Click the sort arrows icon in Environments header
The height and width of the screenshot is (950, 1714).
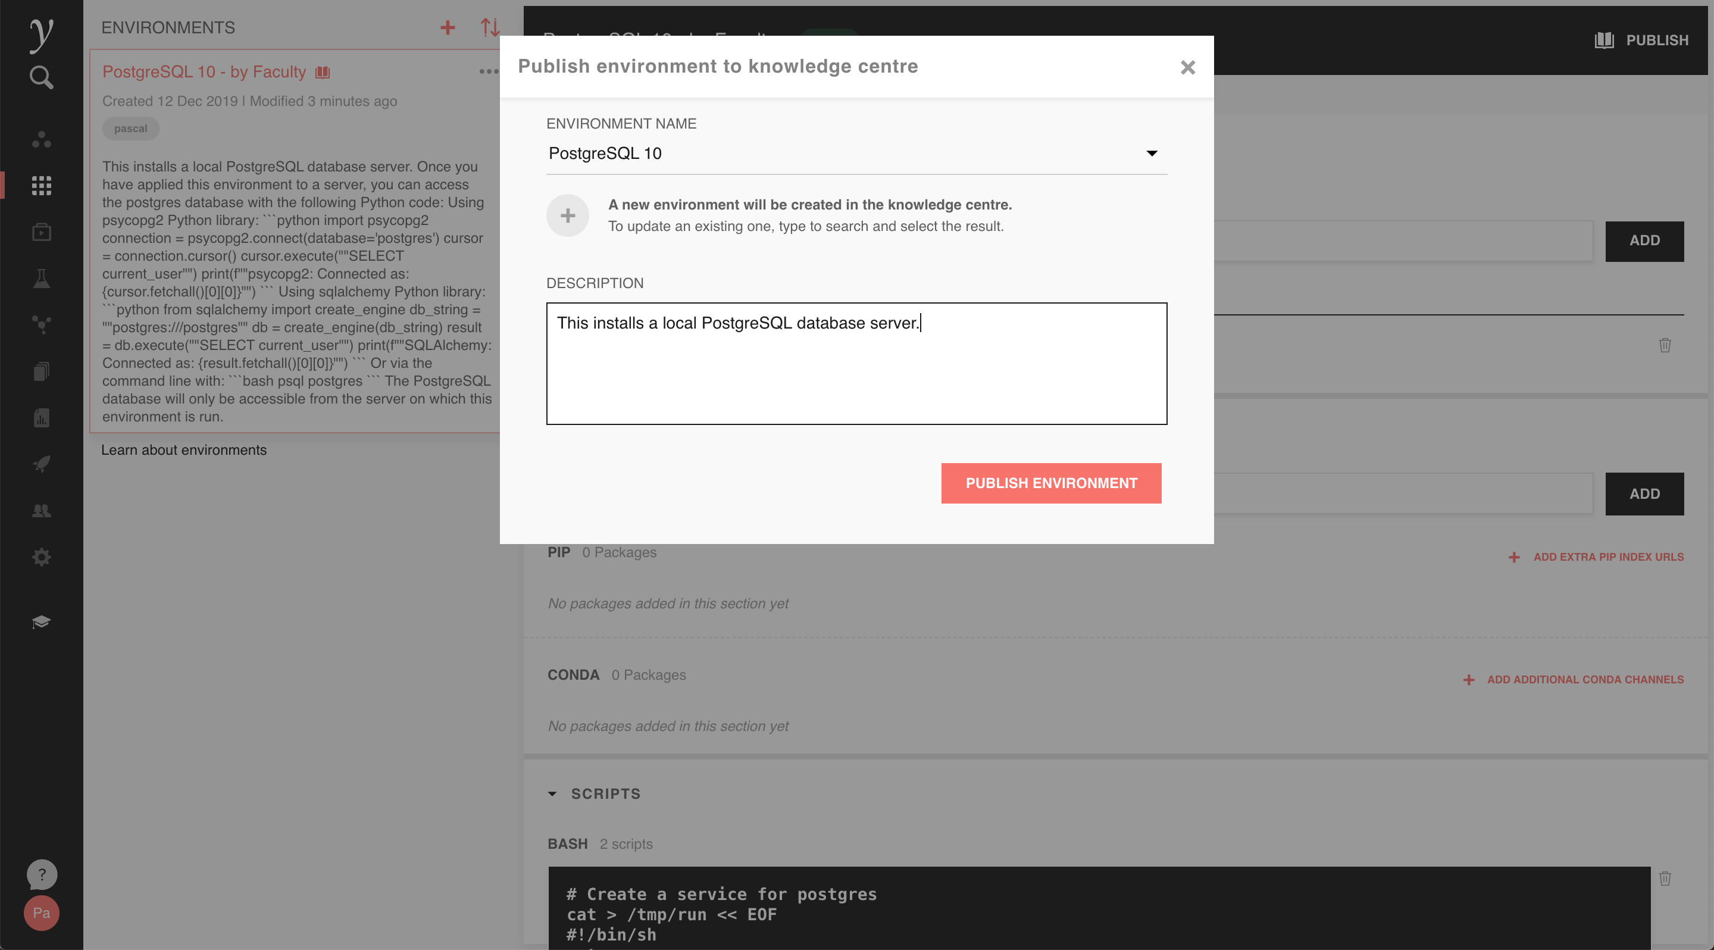tap(490, 27)
